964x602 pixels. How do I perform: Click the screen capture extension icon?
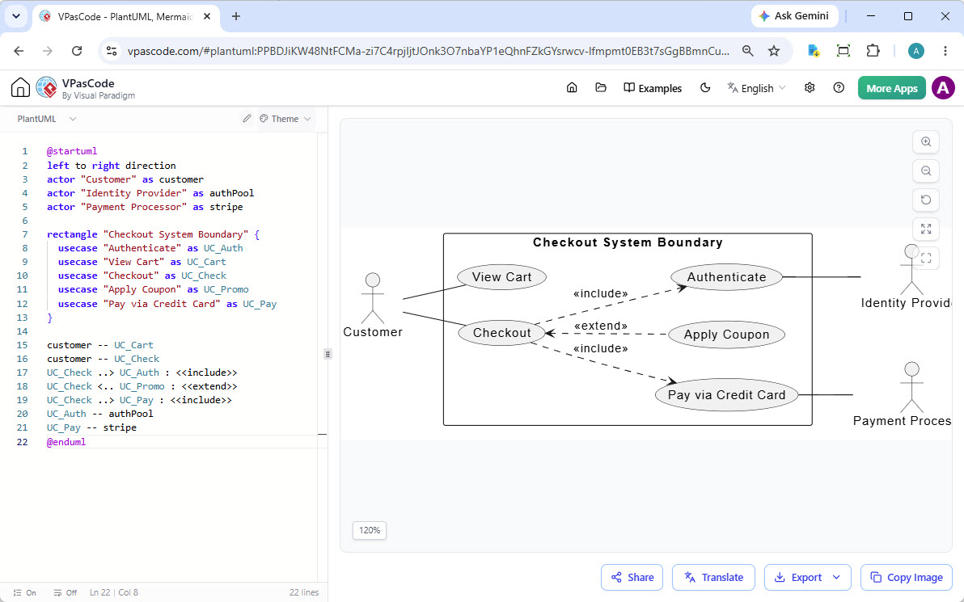click(x=843, y=51)
